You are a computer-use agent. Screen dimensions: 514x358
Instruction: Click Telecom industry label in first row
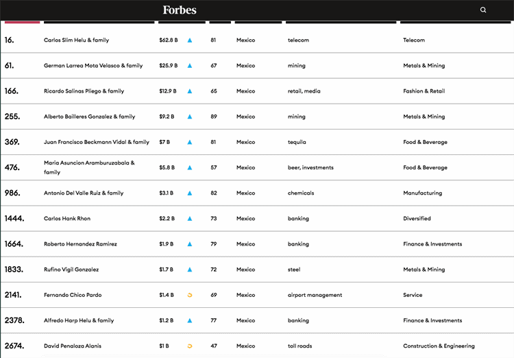click(x=414, y=40)
